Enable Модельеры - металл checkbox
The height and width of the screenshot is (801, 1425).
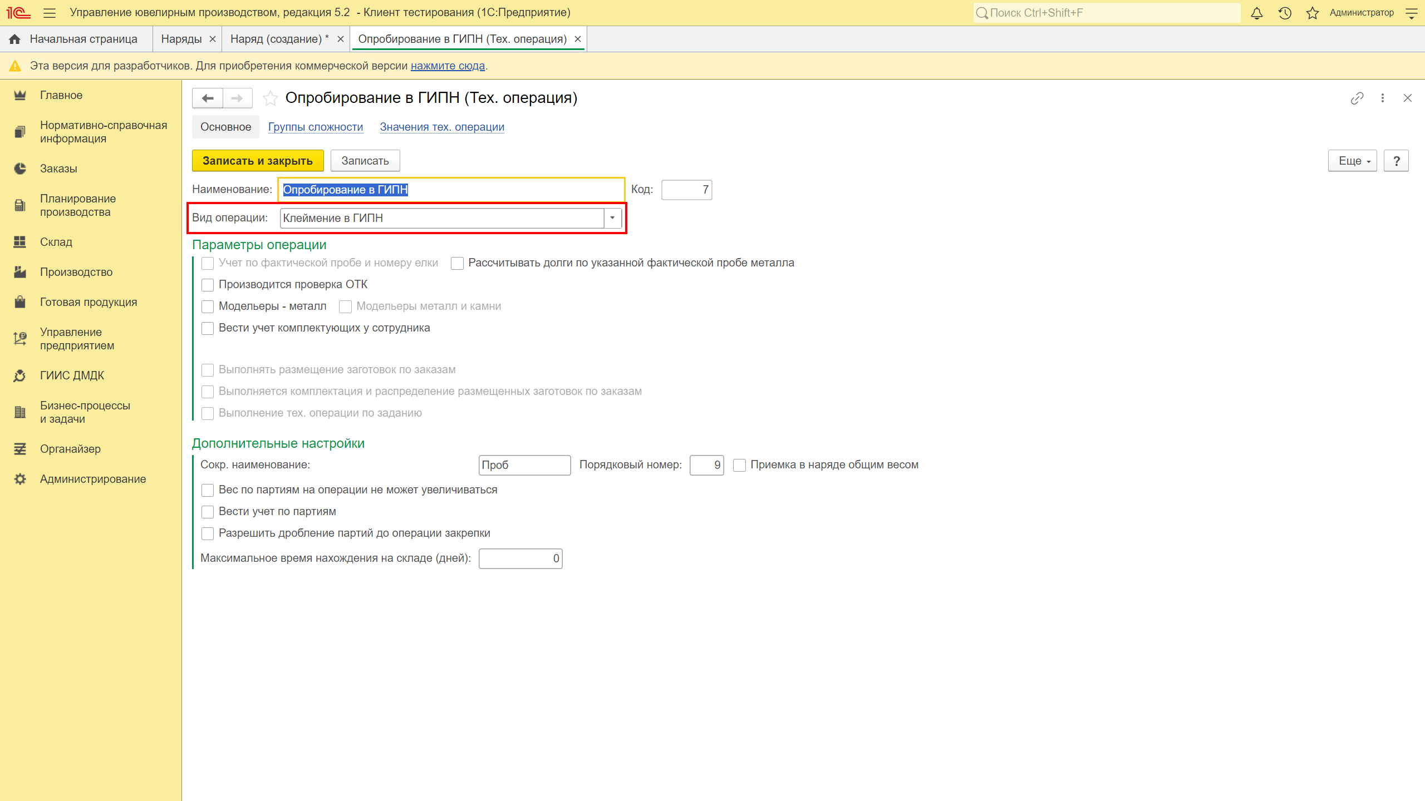pyautogui.click(x=208, y=306)
